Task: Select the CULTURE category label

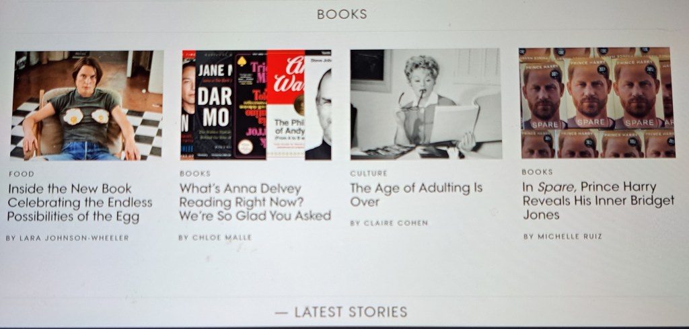Action: tap(369, 174)
